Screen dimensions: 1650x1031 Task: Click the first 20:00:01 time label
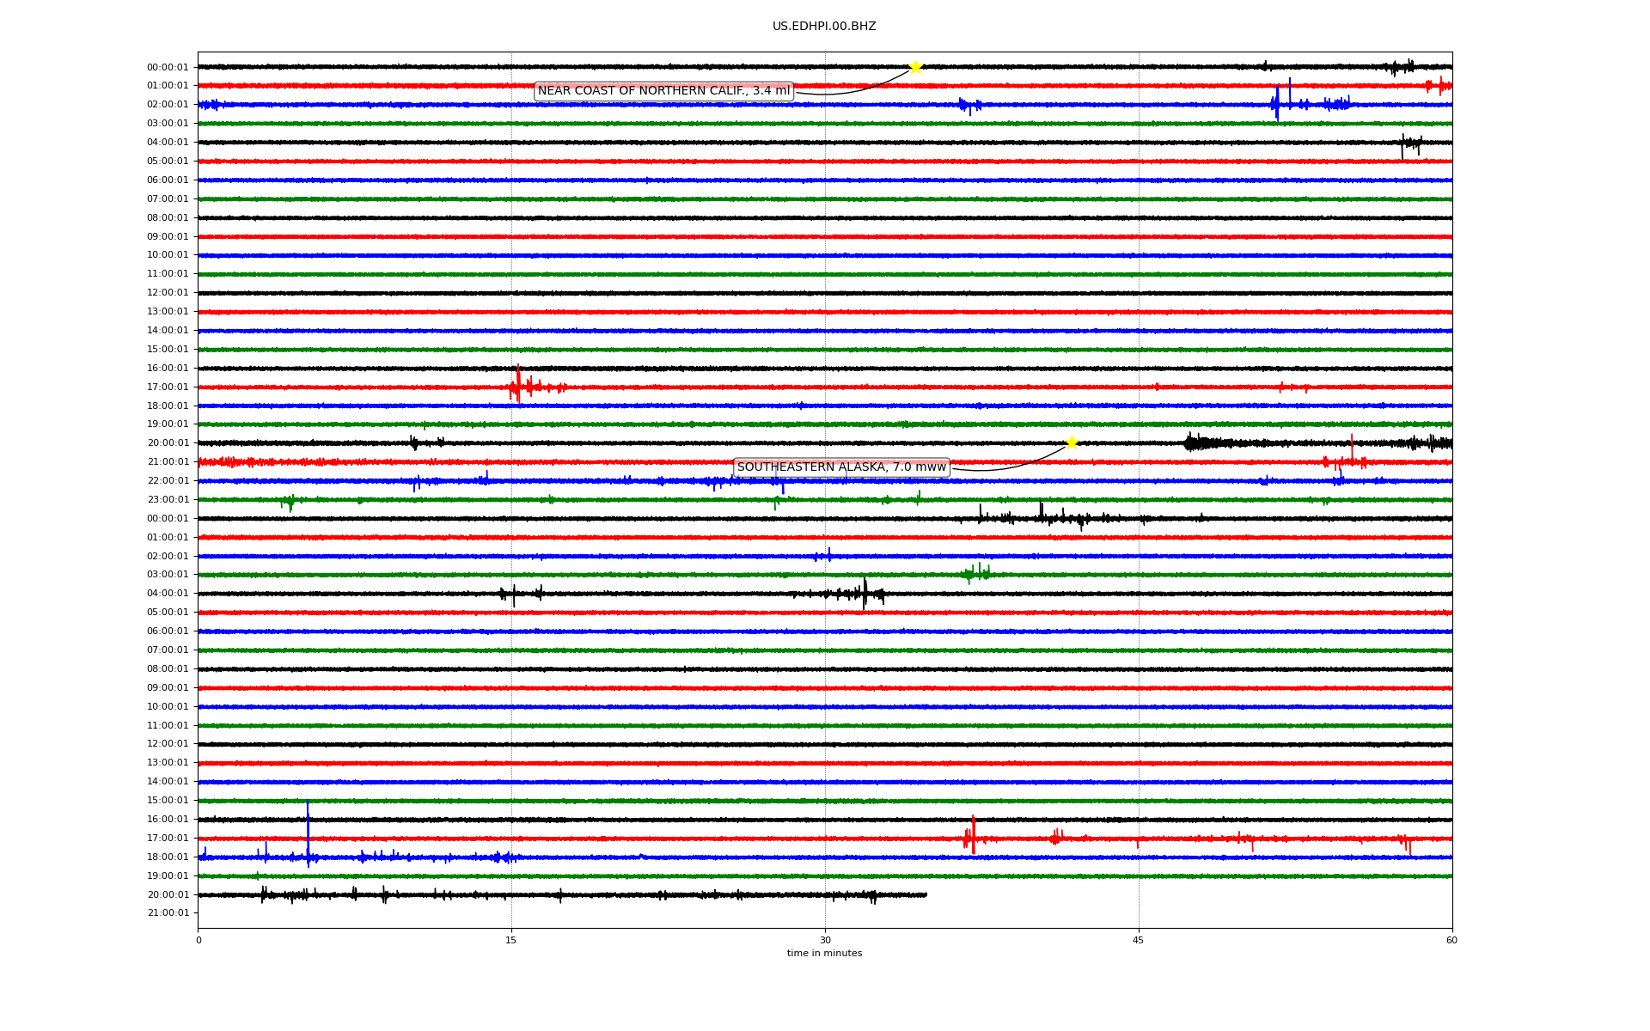pos(168,443)
